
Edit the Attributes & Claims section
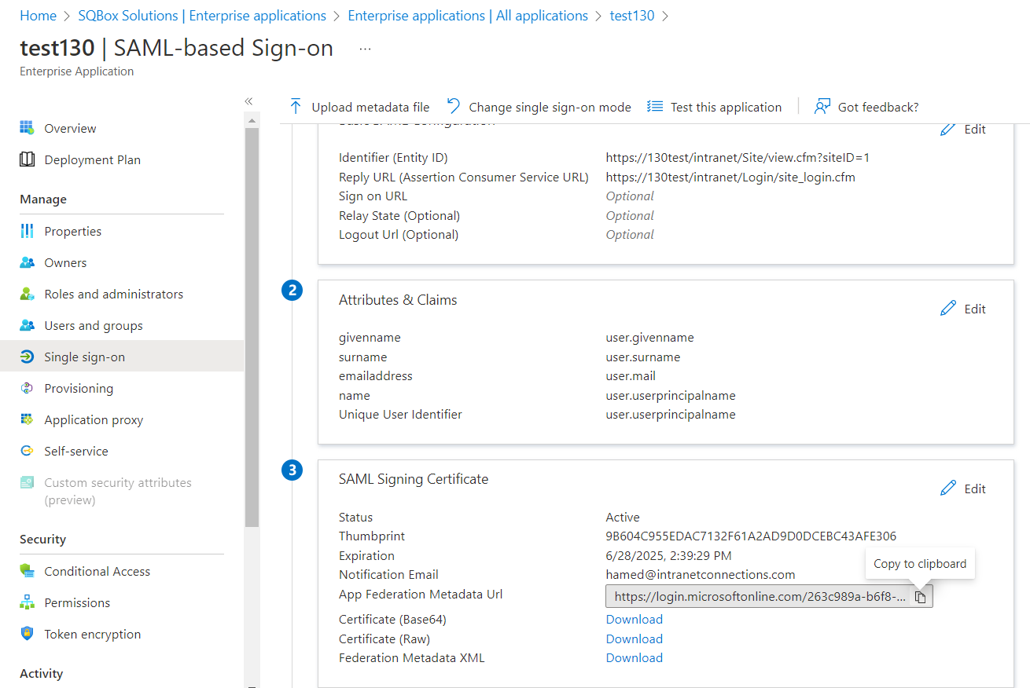(x=963, y=309)
